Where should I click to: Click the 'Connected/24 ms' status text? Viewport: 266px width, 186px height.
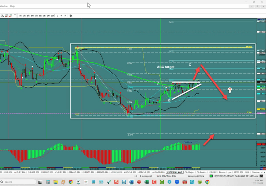click(x=196, y=176)
